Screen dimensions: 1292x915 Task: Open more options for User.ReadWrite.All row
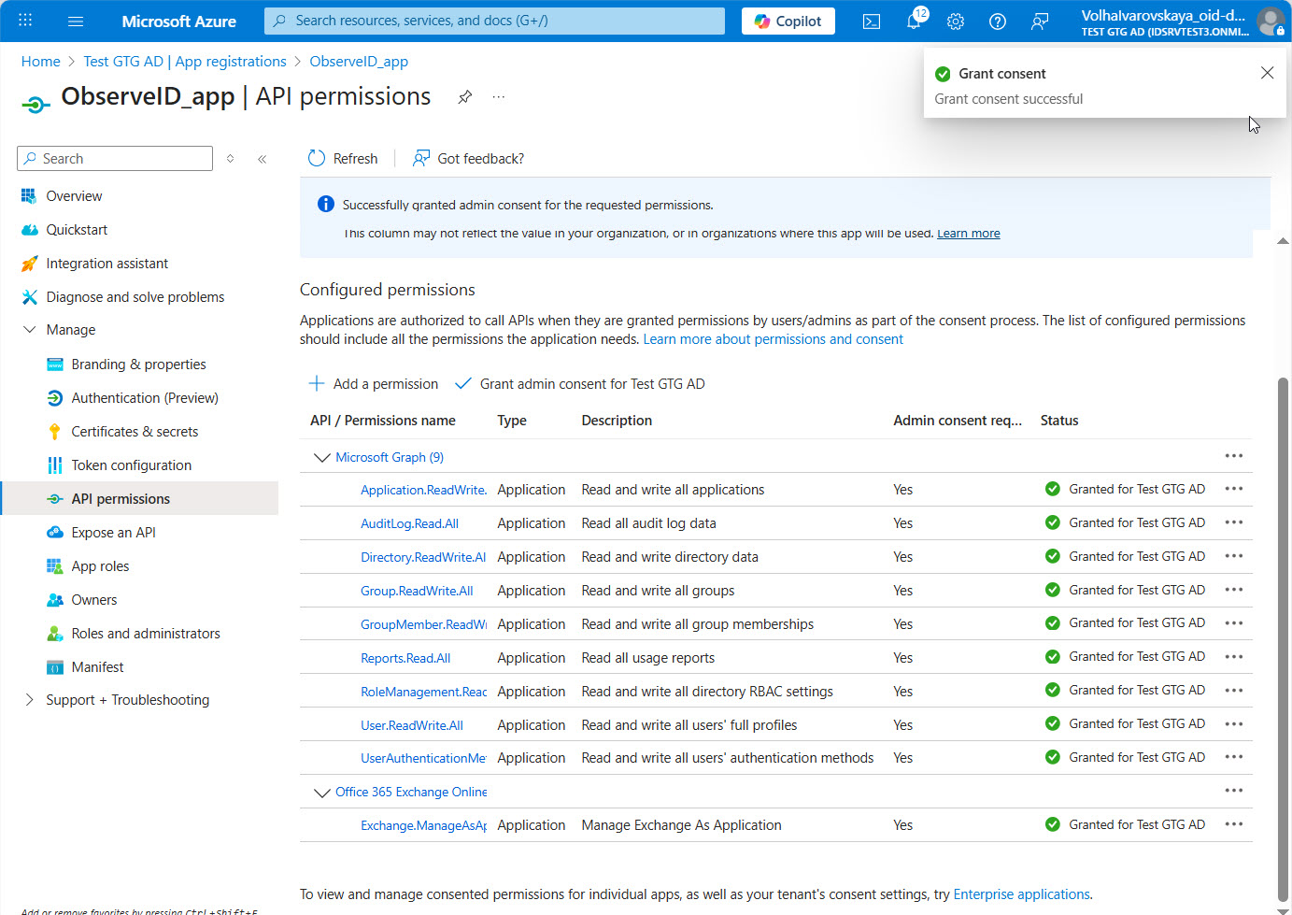[1233, 724]
